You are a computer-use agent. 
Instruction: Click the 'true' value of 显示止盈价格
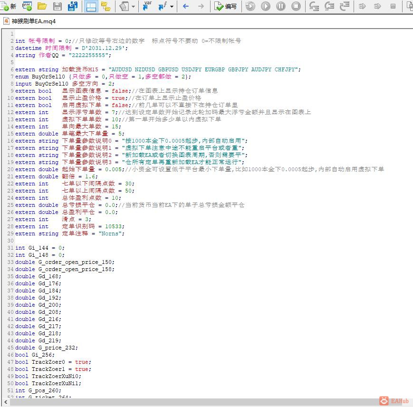coord(118,98)
